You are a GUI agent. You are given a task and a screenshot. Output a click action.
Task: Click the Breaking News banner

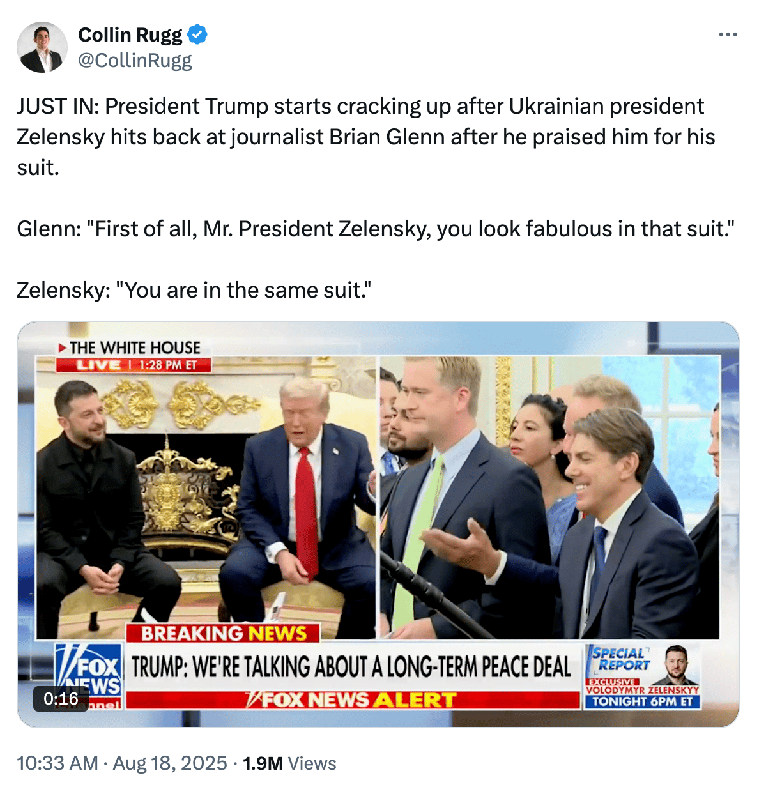tap(223, 633)
